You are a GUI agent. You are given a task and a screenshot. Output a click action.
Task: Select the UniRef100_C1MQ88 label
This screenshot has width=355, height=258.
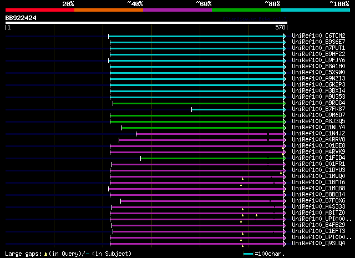pos(318,189)
